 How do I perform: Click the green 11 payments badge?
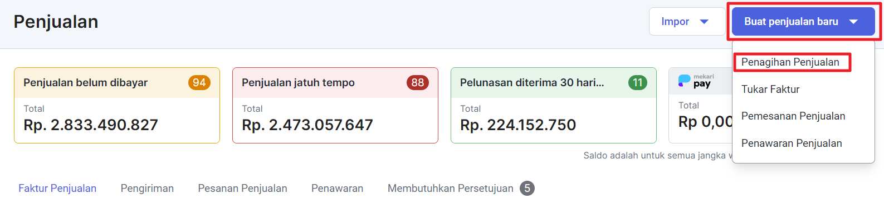pyautogui.click(x=638, y=83)
